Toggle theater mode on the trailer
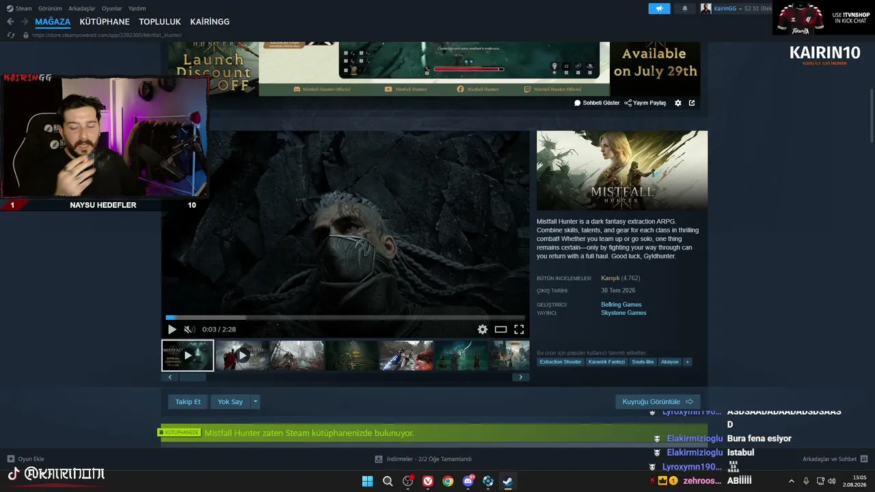The height and width of the screenshot is (492, 875). click(501, 329)
